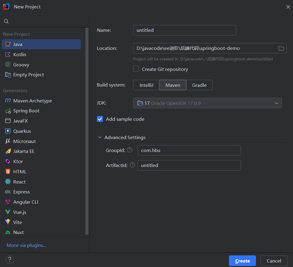The image size is (293, 267).
Task: Select Maven build system
Action: [173, 85]
